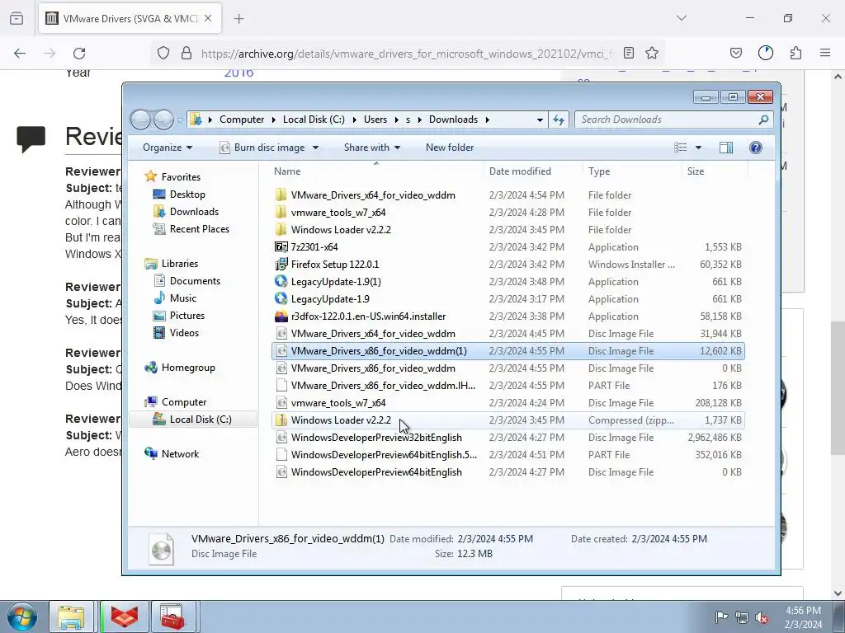The height and width of the screenshot is (633, 845).
Task: Select the Windows Loader v2.2.2 zip icon
Action: click(281, 420)
